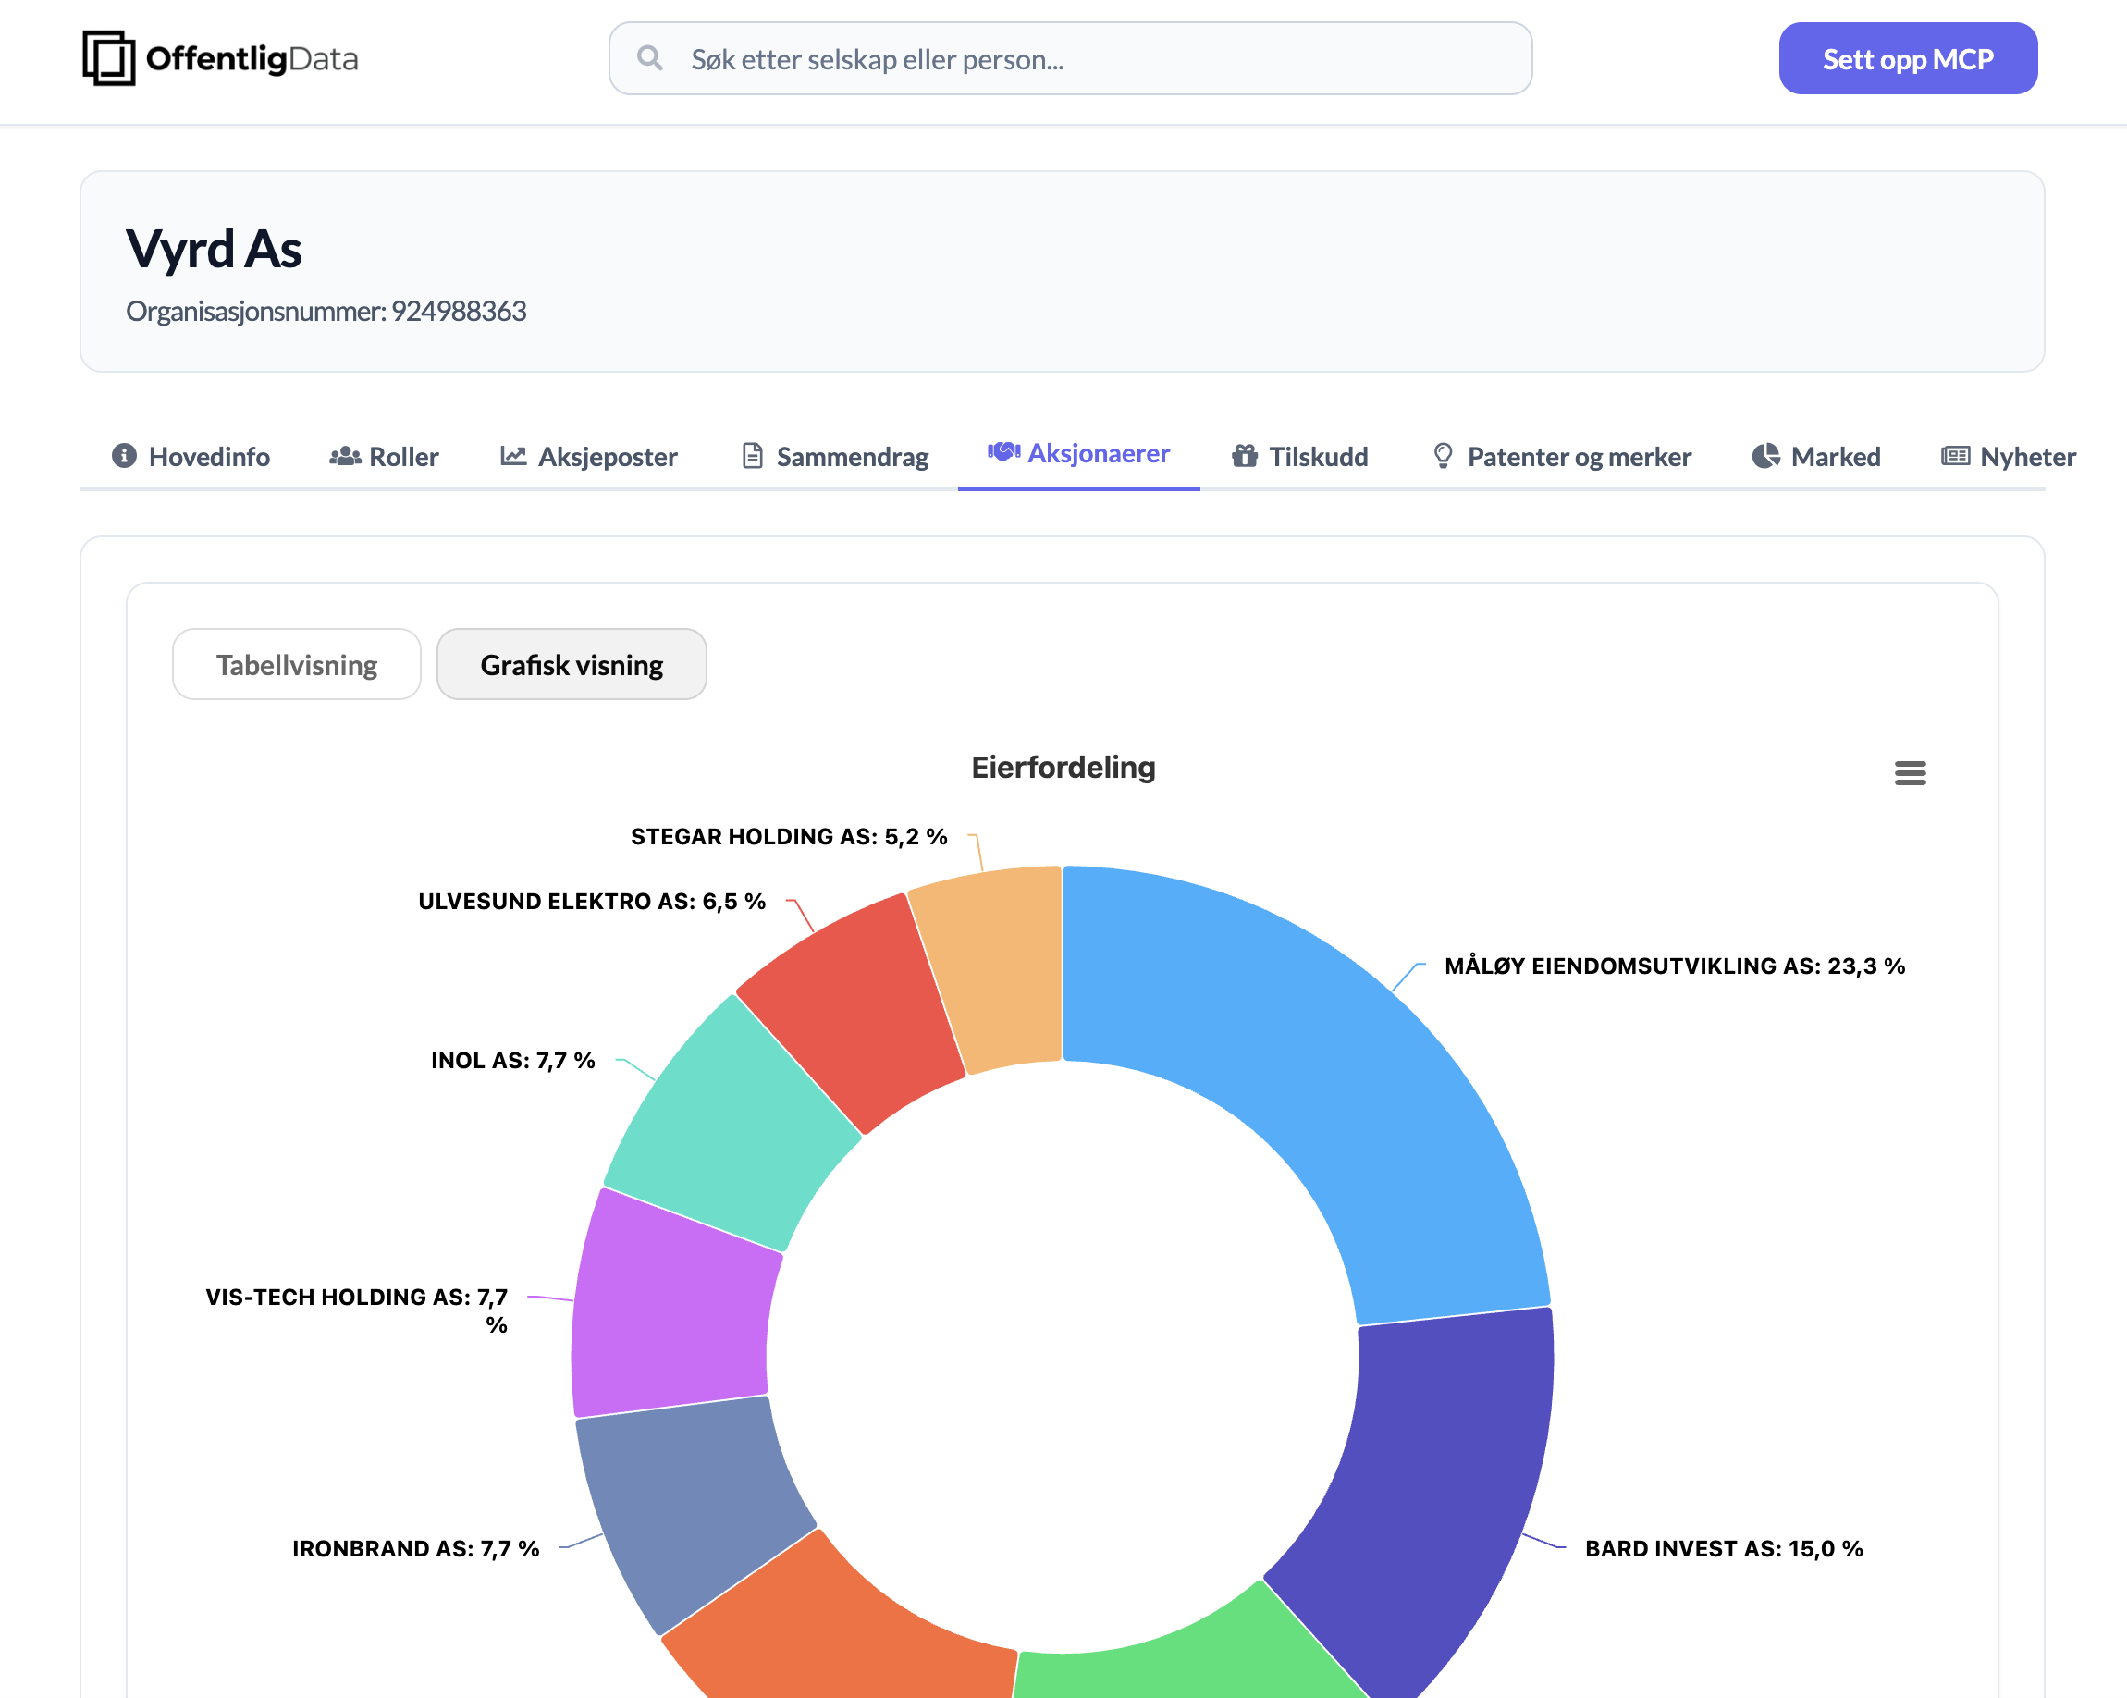Click the Hovedinfo info circle icon
The height and width of the screenshot is (1698, 2127).
tap(124, 456)
